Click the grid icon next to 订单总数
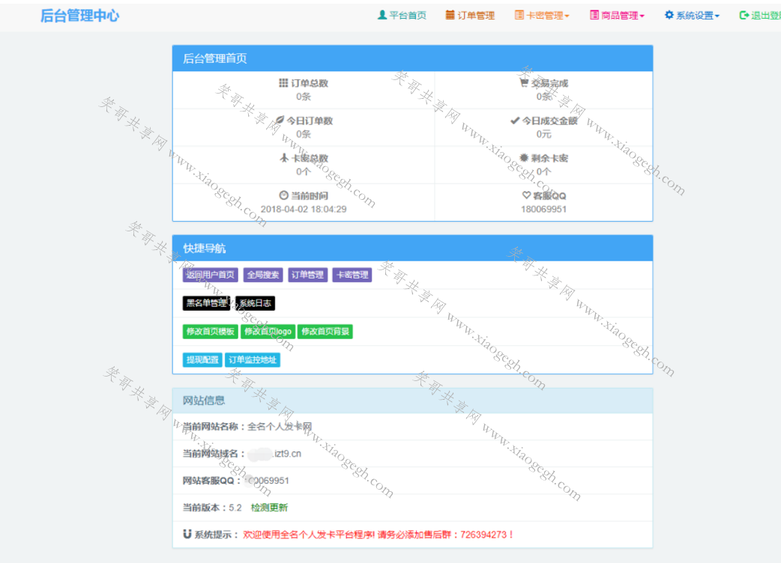This screenshot has width=781, height=563. point(283,82)
